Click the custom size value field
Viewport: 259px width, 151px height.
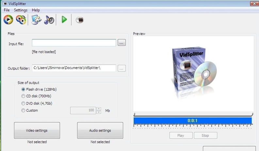[83, 110]
